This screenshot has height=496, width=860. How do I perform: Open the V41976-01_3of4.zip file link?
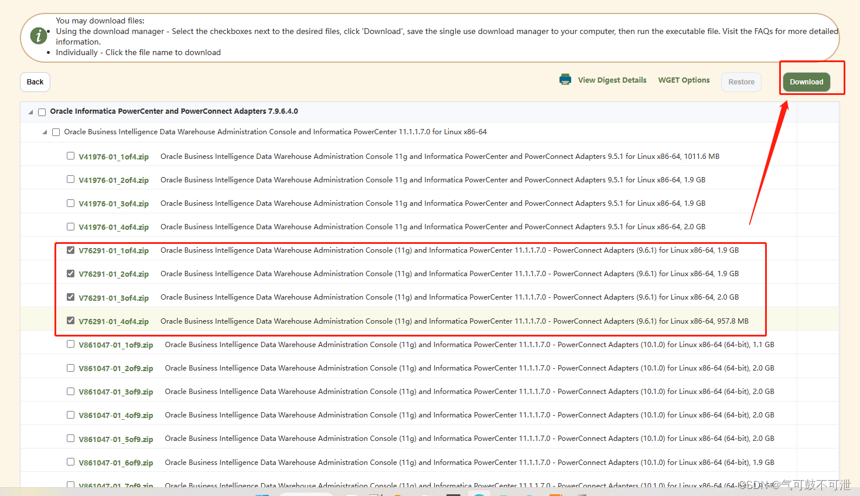[114, 204]
